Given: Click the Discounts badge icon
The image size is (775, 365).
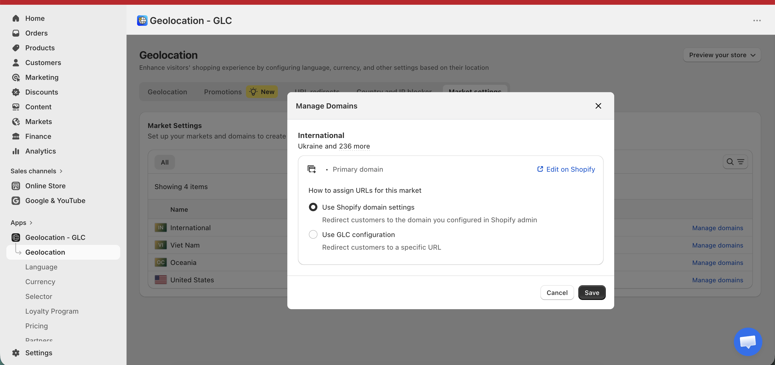Looking at the screenshot, I should (x=16, y=92).
